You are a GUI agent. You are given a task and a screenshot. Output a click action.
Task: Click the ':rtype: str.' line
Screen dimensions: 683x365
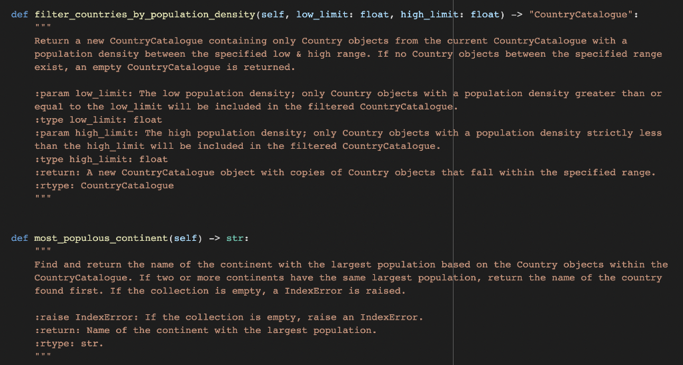tap(69, 344)
